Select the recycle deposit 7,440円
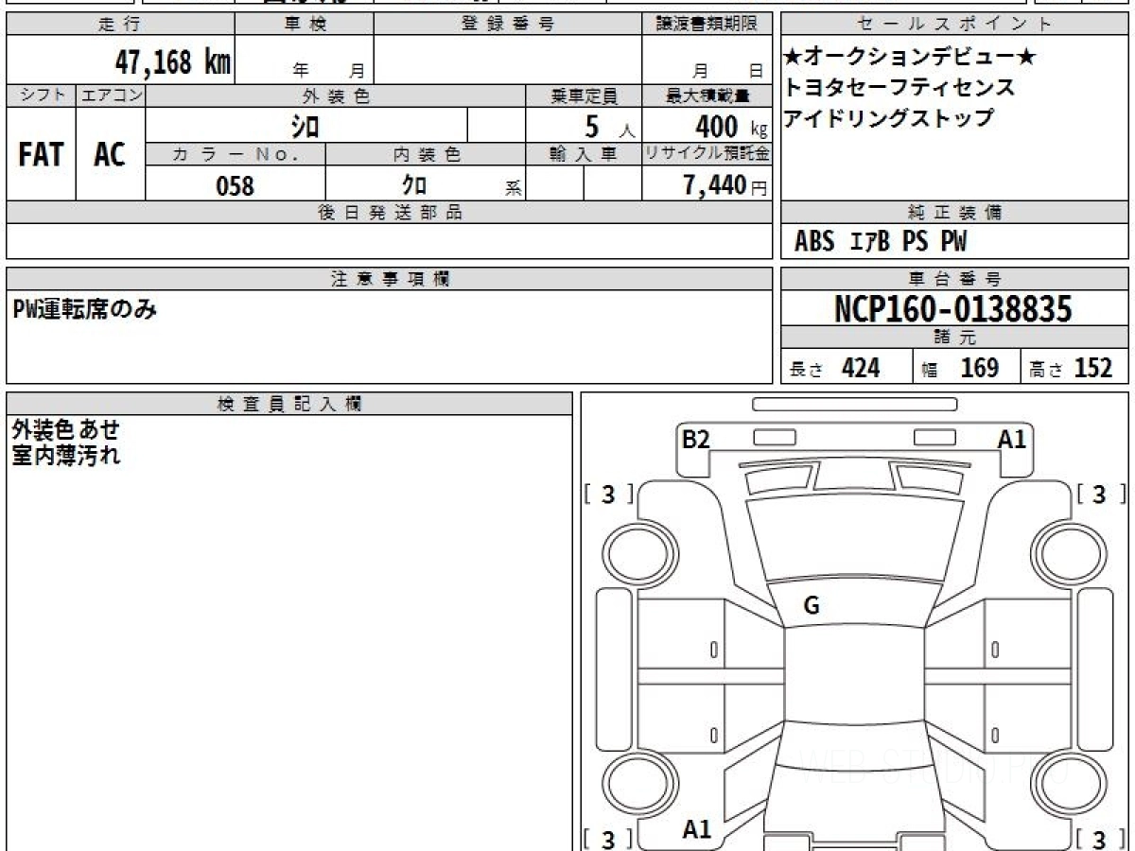Viewport: 1135px width, 851px height. pyautogui.click(x=725, y=186)
